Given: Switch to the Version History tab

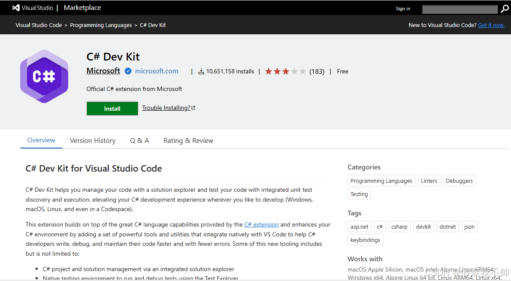Looking at the screenshot, I should point(93,141).
